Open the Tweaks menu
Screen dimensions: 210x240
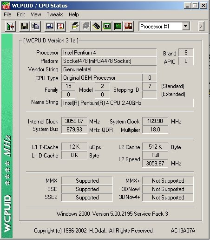pos(55,14)
